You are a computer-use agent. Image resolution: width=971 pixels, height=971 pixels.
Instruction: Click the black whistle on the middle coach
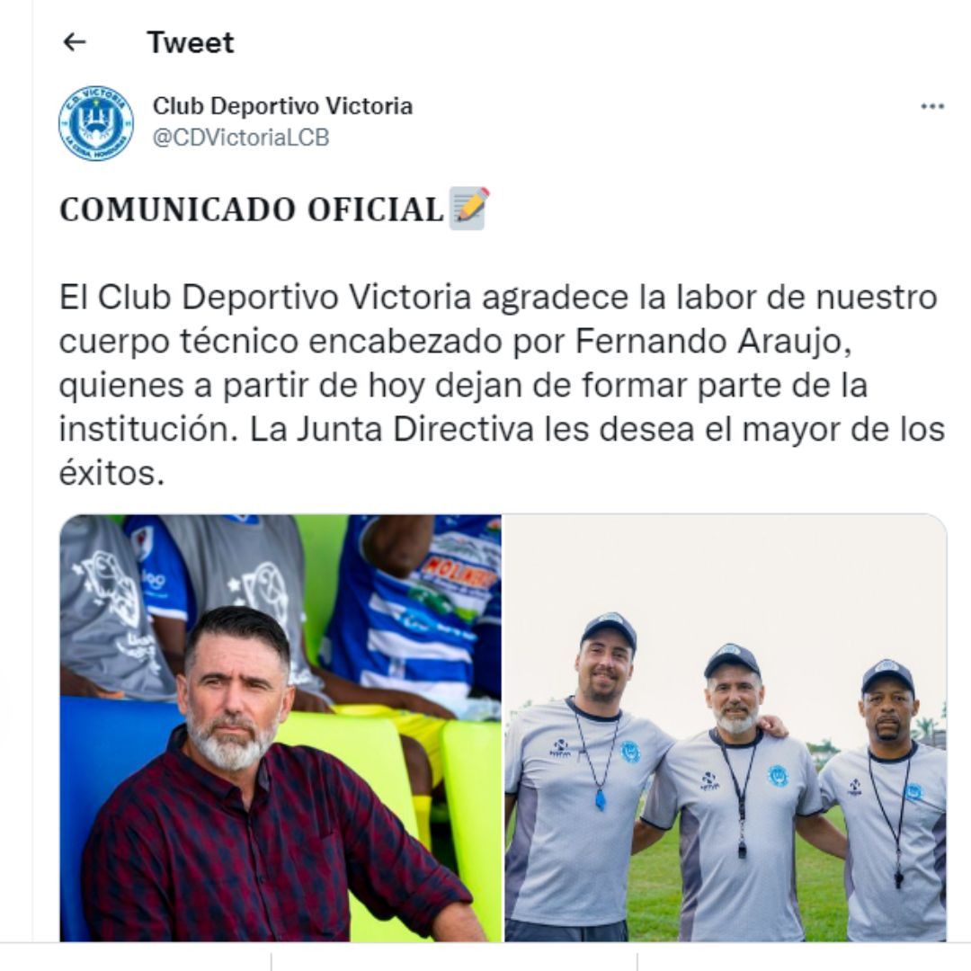tap(742, 851)
